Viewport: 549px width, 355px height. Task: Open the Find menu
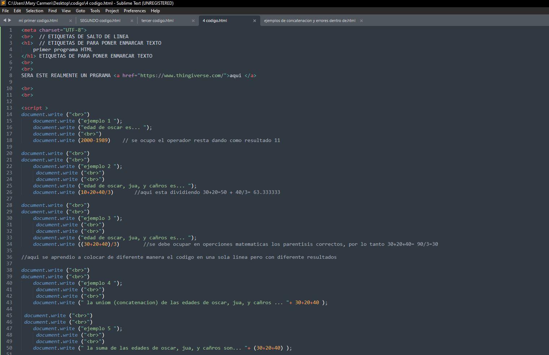click(x=52, y=11)
